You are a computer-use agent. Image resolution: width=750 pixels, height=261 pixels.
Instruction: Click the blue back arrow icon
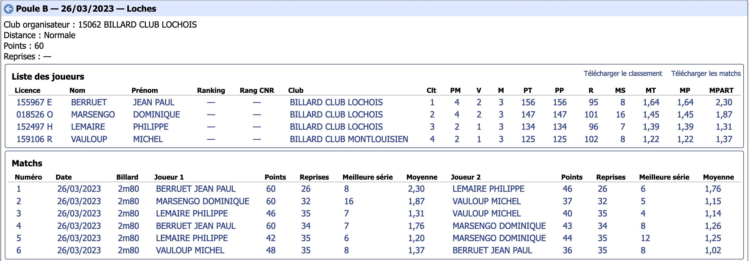[x=9, y=9]
